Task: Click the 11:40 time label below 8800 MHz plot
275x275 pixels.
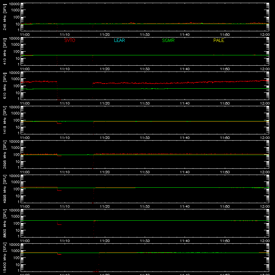Action: [185, 241]
